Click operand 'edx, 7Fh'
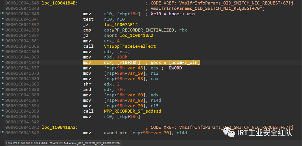This screenshot has width=302, height=146. [x=114, y=90]
